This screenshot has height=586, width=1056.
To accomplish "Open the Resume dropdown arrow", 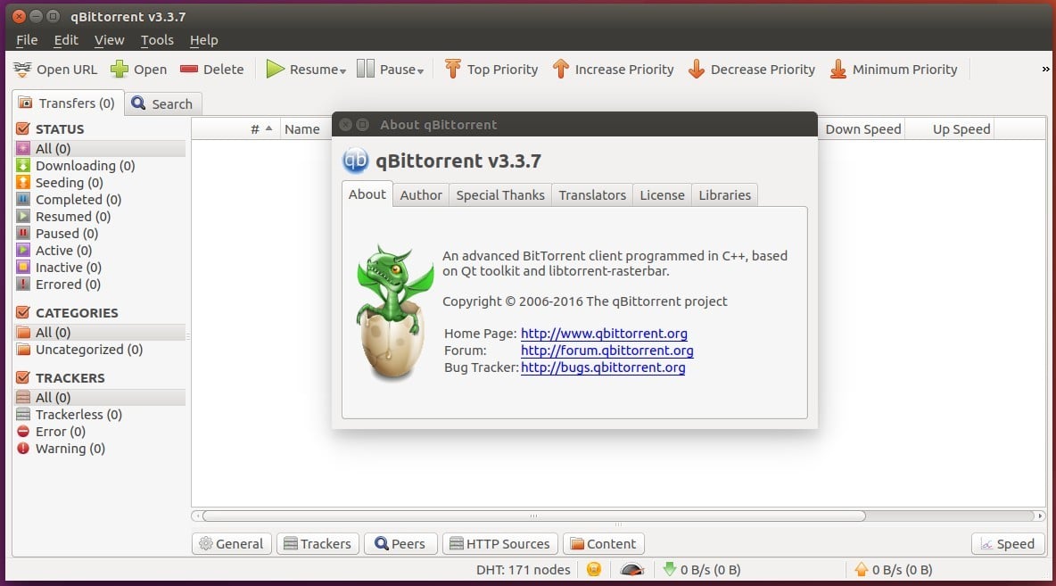I will [342, 70].
